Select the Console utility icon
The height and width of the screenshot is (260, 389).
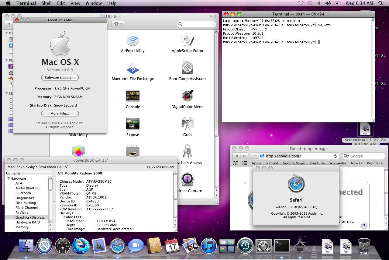click(x=133, y=96)
